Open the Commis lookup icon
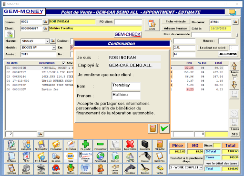244x176 pixels. tap(45, 22)
